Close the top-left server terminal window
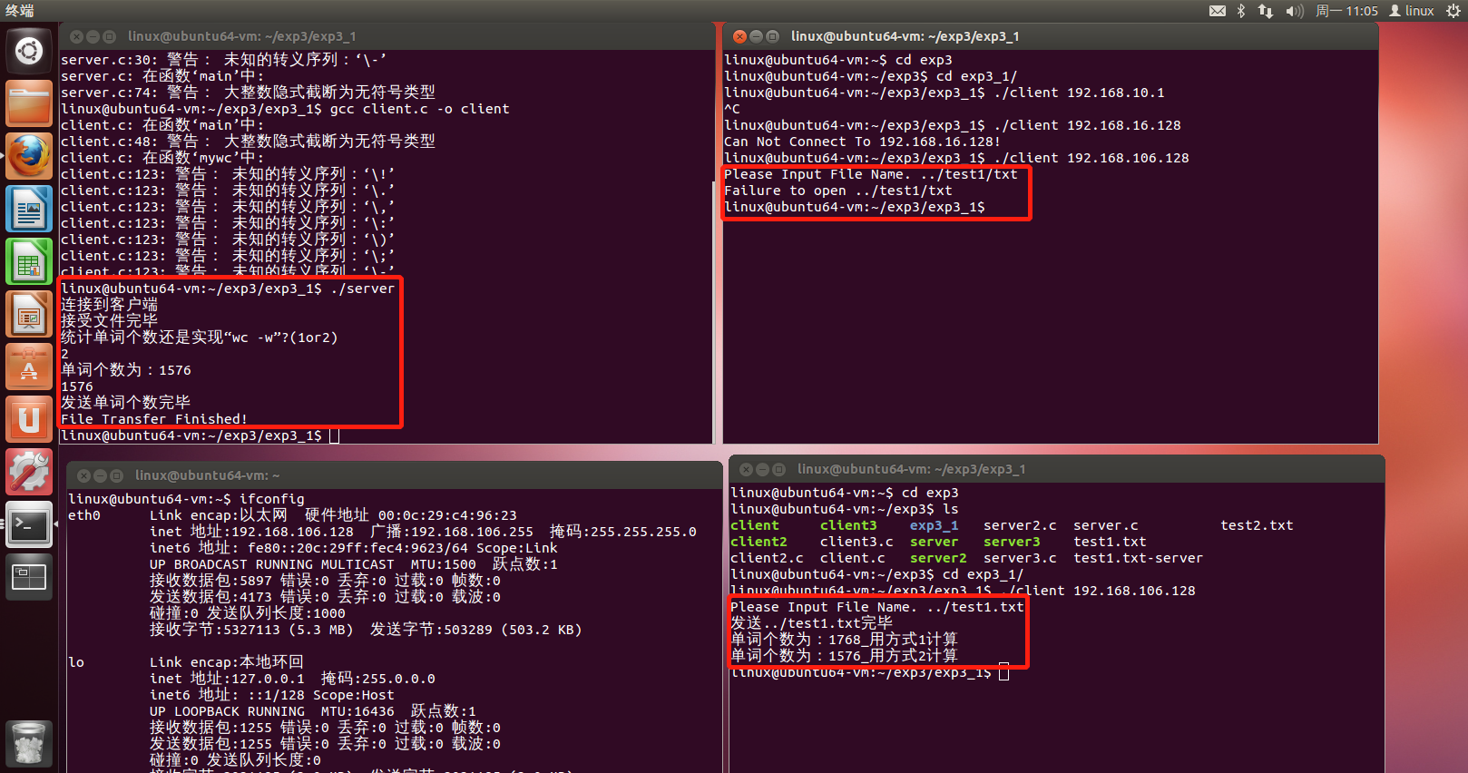The height and width of the screenshot is (773, 1468). tap(76, 36)
